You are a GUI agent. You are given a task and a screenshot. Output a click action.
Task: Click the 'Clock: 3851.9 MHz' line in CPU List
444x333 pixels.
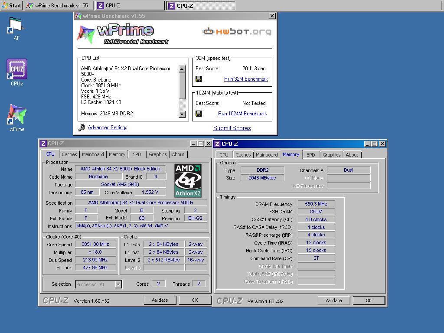tap(101, 85)
